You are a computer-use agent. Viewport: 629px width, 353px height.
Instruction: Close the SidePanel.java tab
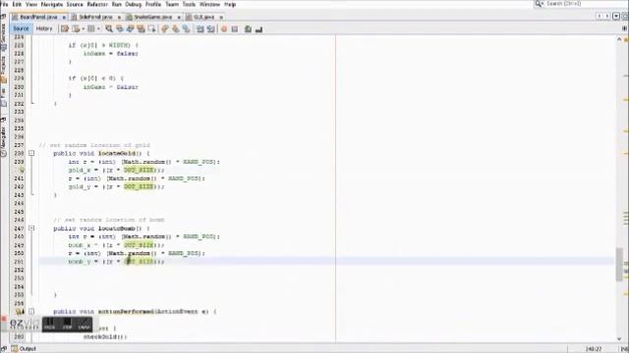[x=119, y=18]
